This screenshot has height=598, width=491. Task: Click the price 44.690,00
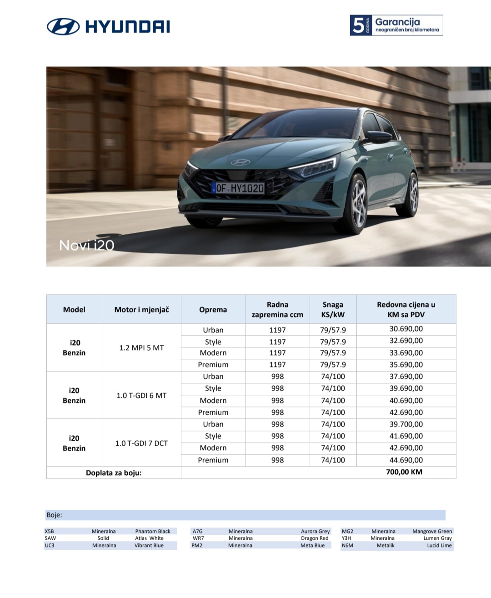pos(406,460)
